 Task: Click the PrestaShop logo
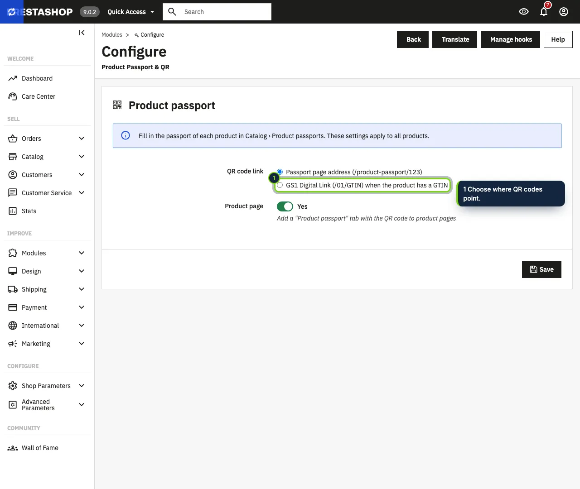pyautogui.click(x=40, y=12)
